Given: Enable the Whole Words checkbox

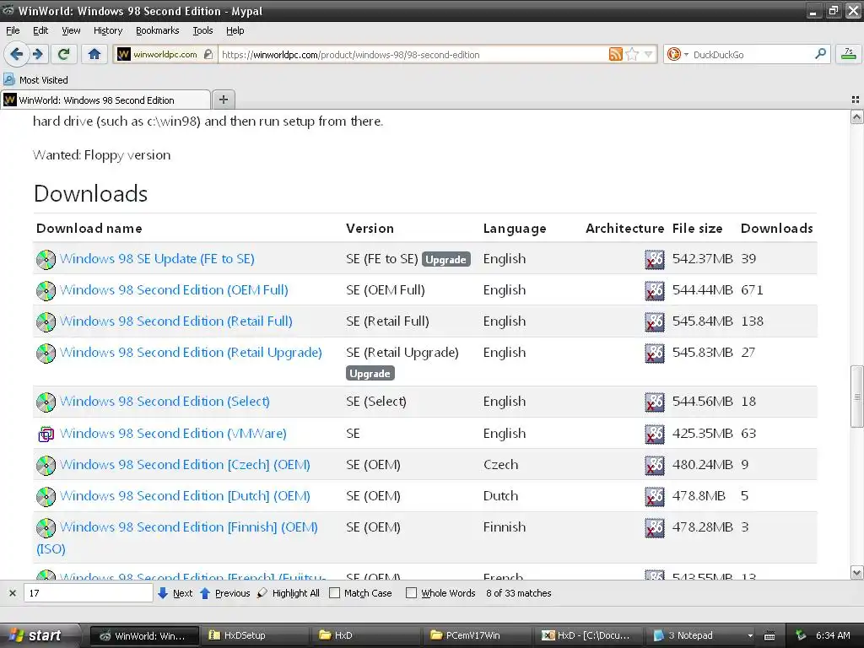Looking at the screenshot, I should (x=411, y=593).
